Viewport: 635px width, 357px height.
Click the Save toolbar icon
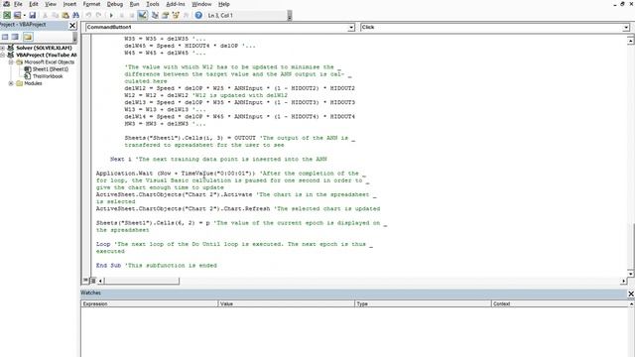33,16
